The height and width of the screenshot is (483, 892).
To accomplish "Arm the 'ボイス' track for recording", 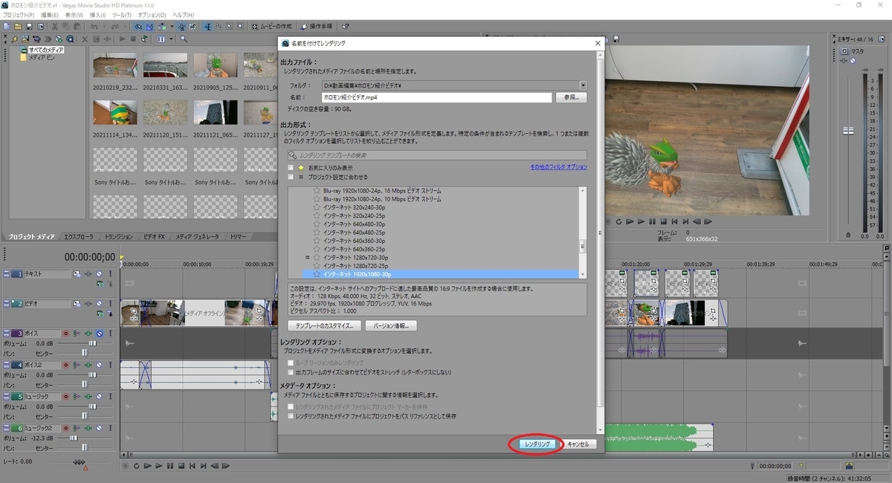I will pos(65,334).
